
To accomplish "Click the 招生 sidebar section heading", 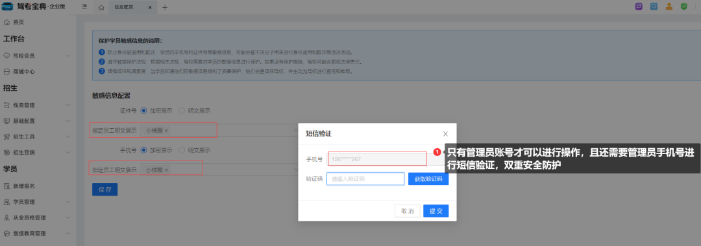I will click(10, 88).
